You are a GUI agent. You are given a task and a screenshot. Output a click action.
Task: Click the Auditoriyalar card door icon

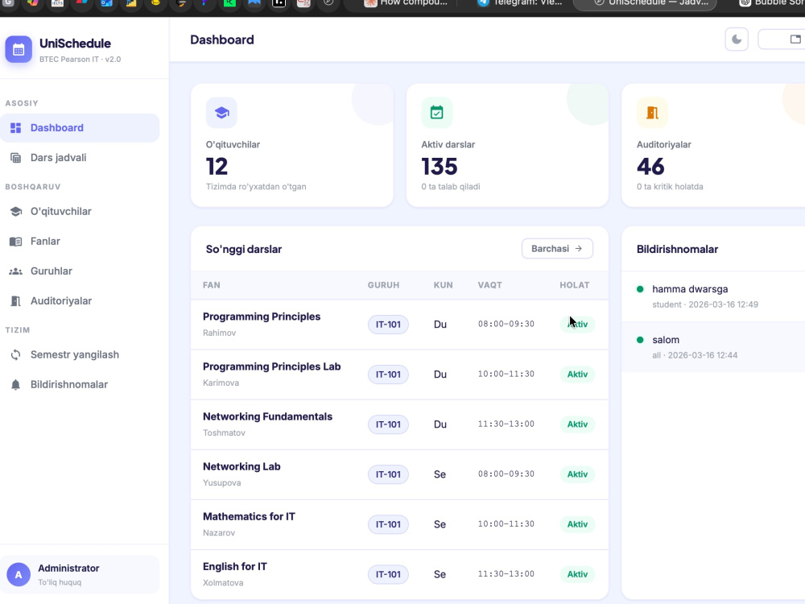[653, 113]
